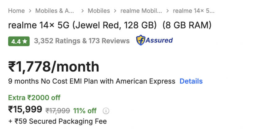This screenshot has width=255, height=130.
Task: Click the ₹59 Secured Packaging Fee text
Action: [57, 121]
